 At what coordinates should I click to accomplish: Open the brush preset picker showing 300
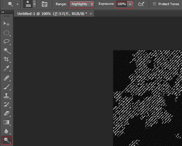(x=30, y=4)
